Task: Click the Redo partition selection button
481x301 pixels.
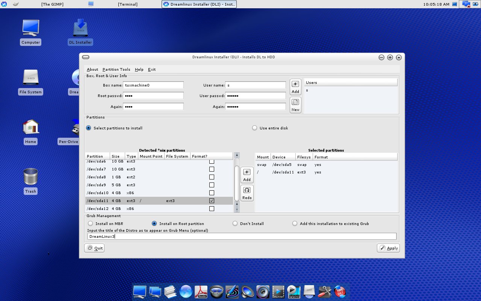Action: tap(247, 193)
